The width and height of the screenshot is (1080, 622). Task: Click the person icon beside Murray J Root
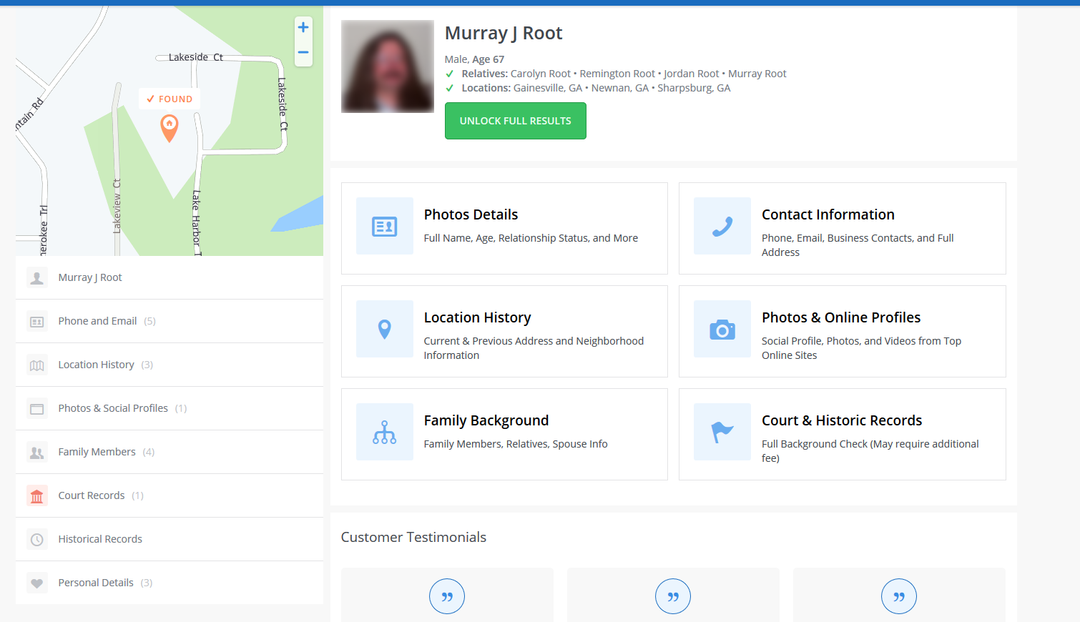click(x=37, y=277)
